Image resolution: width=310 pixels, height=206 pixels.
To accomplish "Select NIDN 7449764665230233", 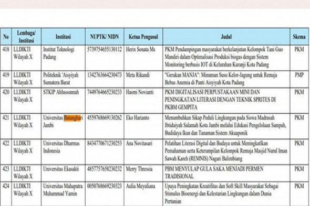I will coord(105,92).
